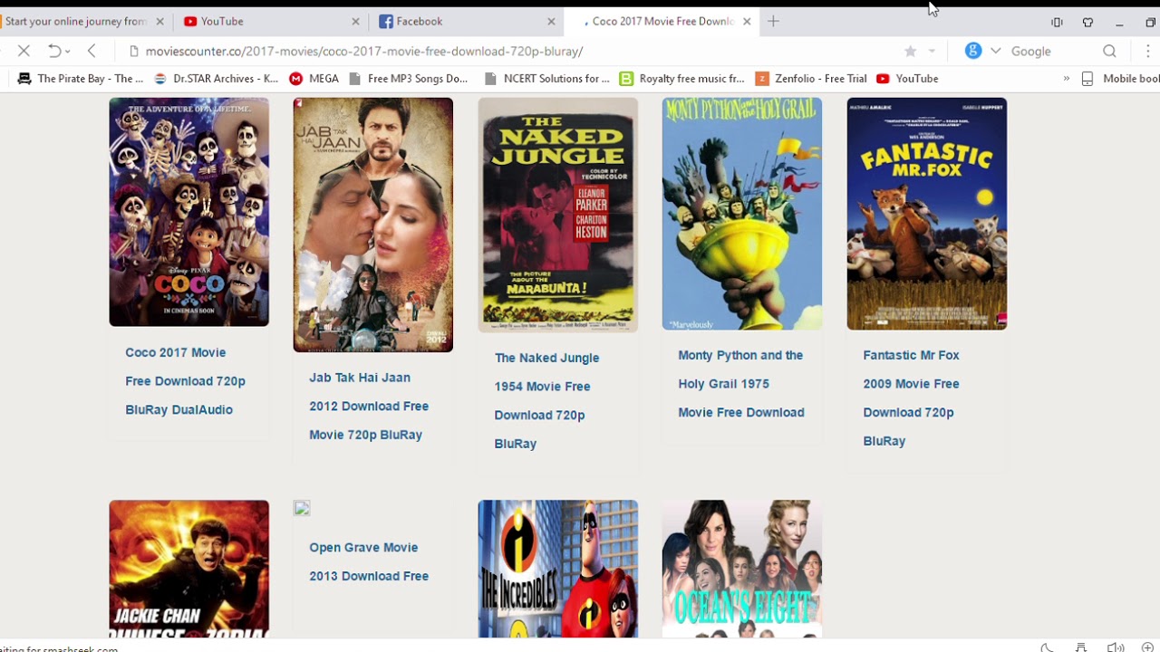Select the Coco 2017 Movie Free Download tab
This screenshot has width=1160, height=652.
[x=660, y=22]
